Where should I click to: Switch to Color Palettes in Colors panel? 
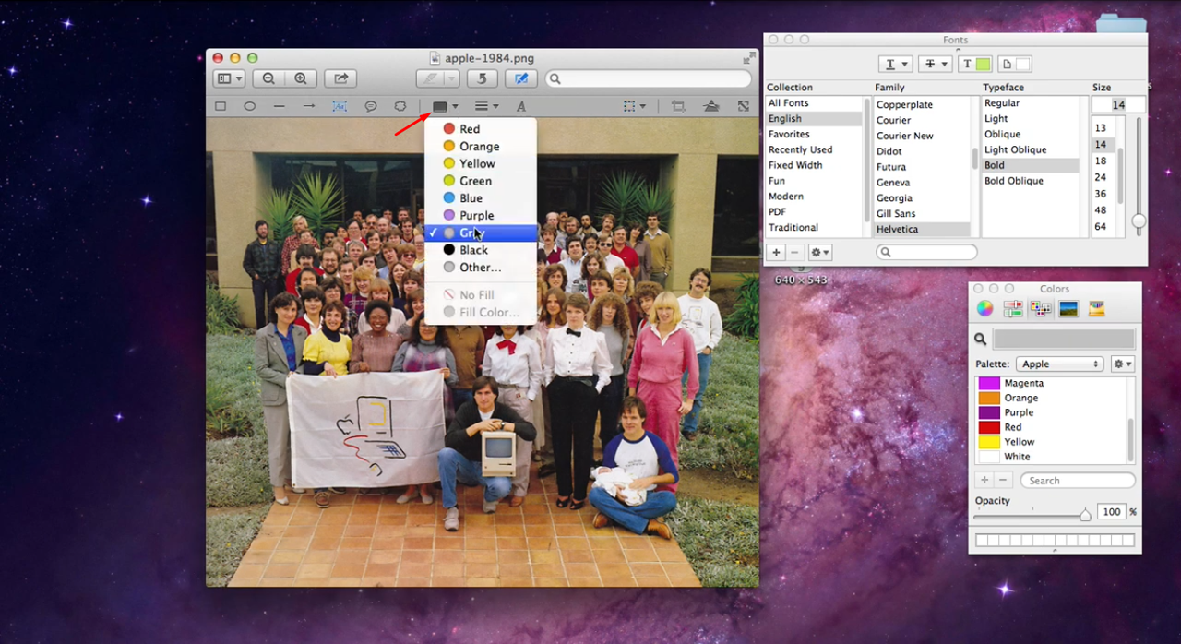coord(1041,309)
